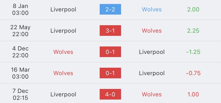Open Liverpool home team in 22 May row
The image size is (221, 103).
point(63,31)
